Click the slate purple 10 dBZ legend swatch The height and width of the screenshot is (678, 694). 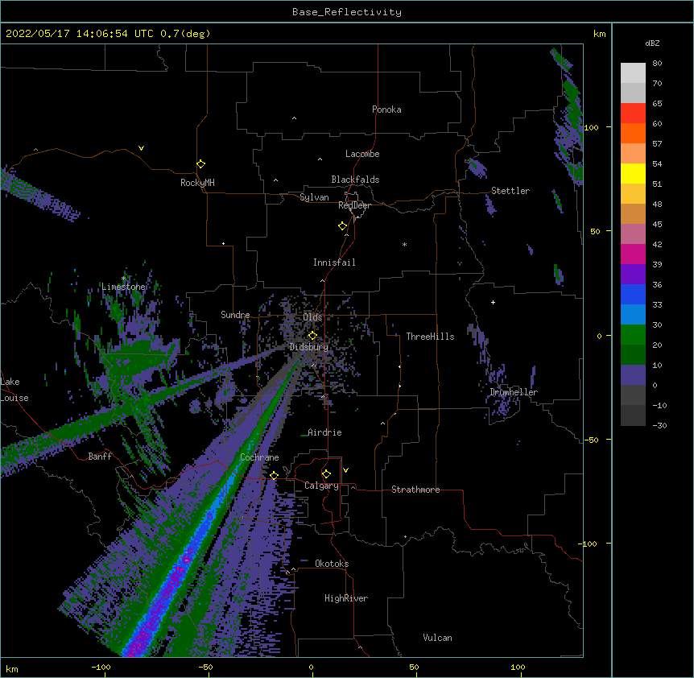[633, 375]
